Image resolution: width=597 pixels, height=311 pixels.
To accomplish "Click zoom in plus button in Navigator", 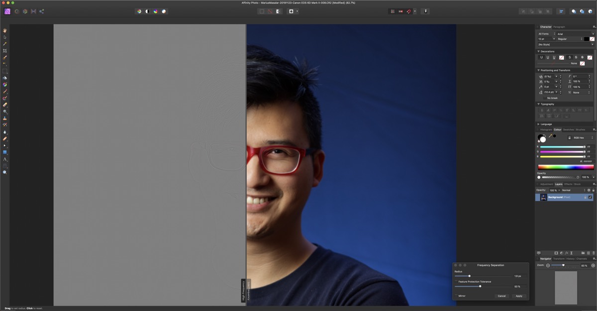I will (x=593, y=265).
